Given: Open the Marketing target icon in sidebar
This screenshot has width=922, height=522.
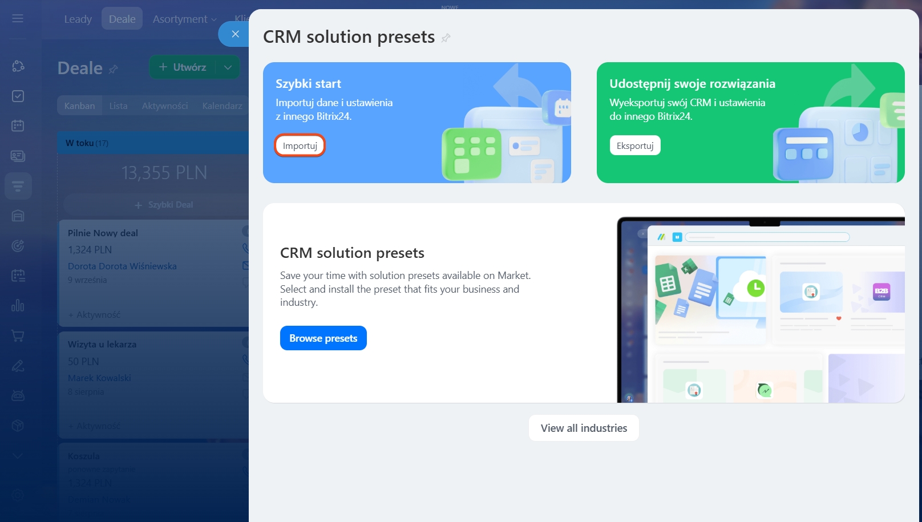Looking at the screenshot, I should click(18, 246).
